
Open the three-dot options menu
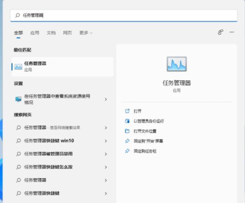pyautogui.click(x=232, y=32)
